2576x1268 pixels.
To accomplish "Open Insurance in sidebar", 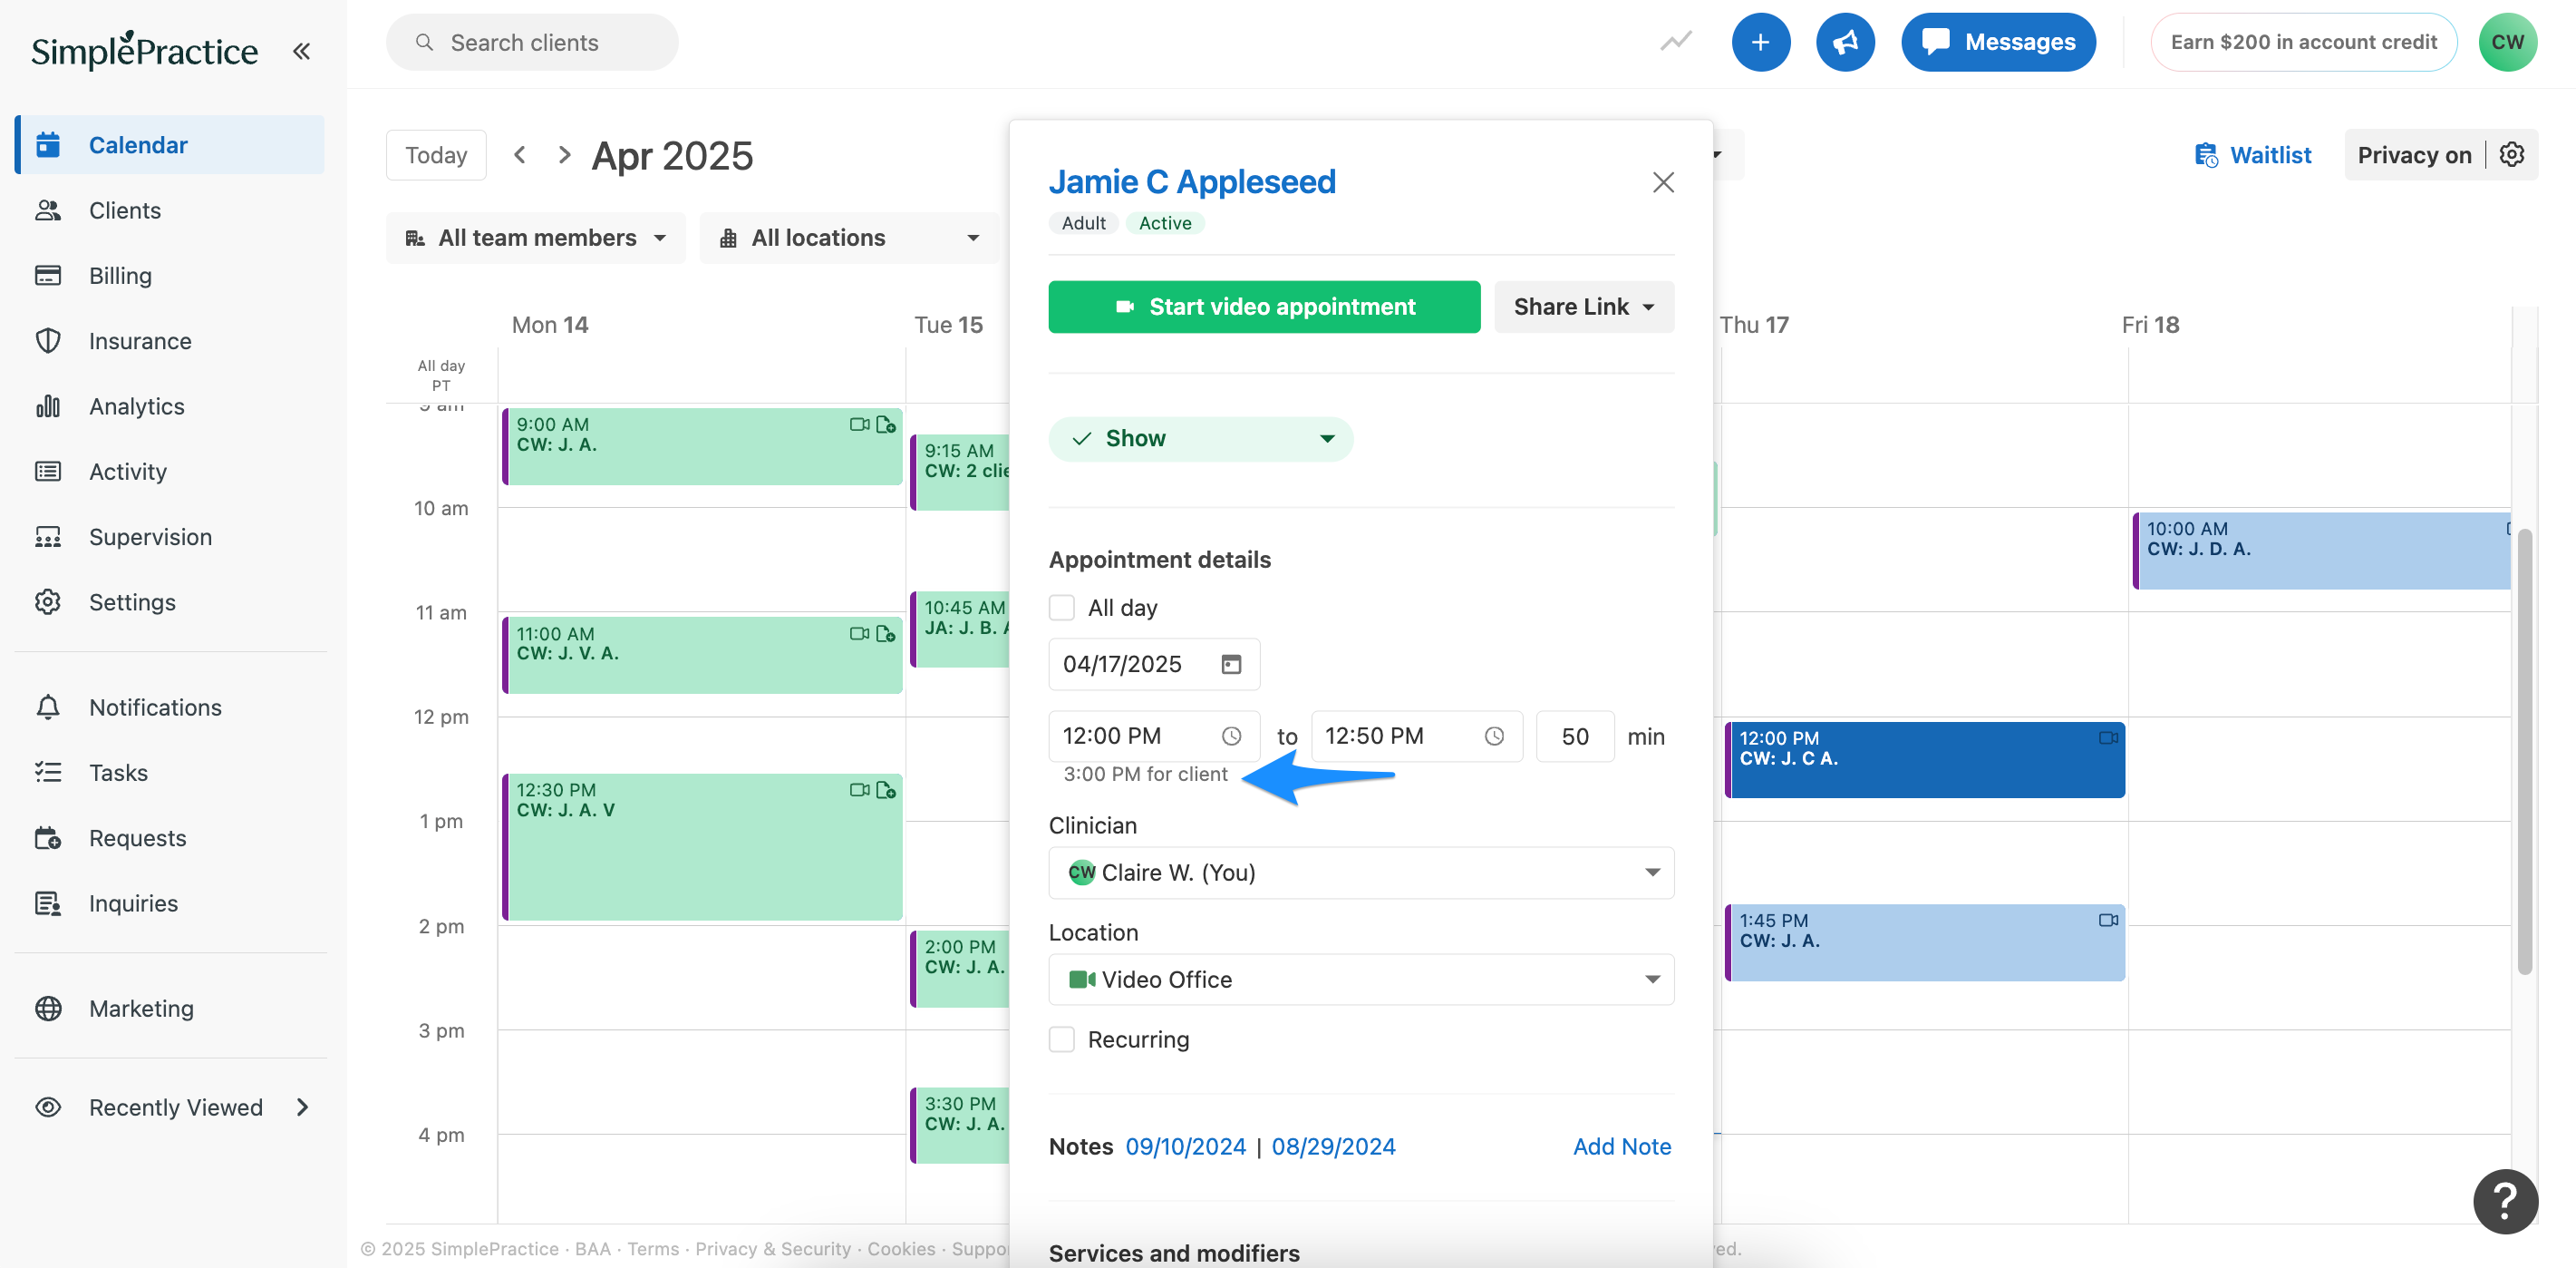I will [170, 340].
